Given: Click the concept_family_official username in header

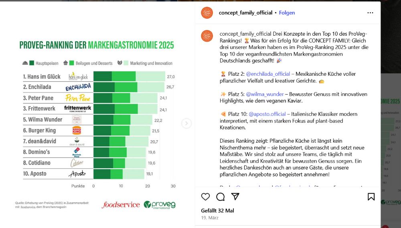Looking at the screenshot, I should 245,13.
